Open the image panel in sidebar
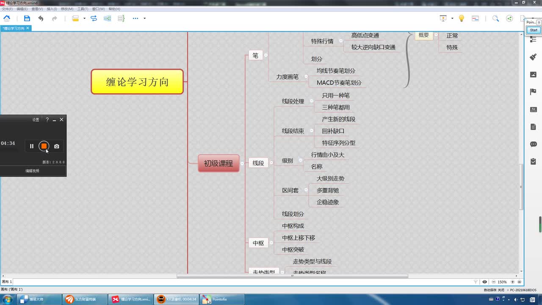 (533, 75)
